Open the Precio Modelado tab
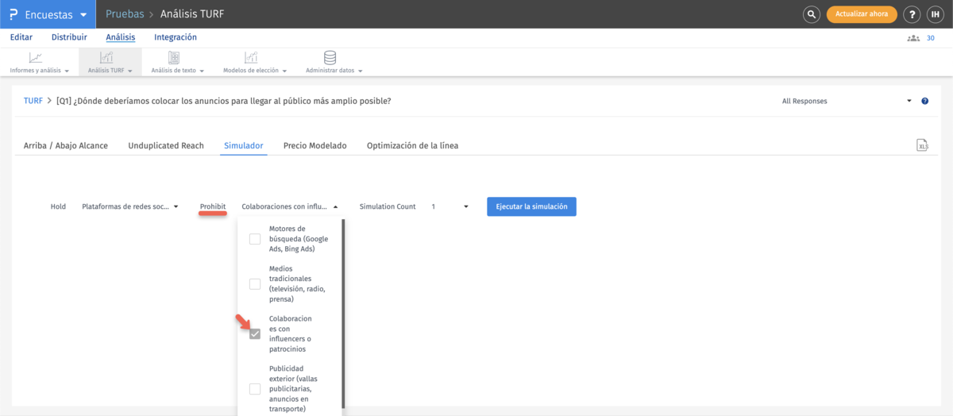 [315, 146]
